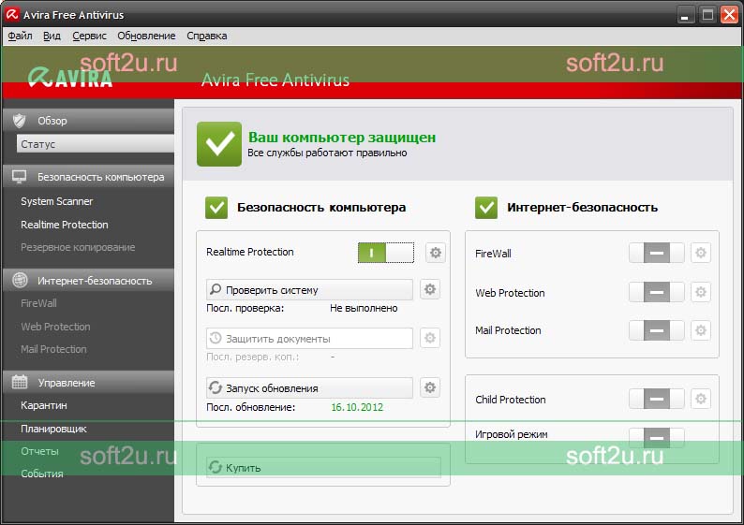Click the Купить button
744x525 pixels.
[323, 468]
